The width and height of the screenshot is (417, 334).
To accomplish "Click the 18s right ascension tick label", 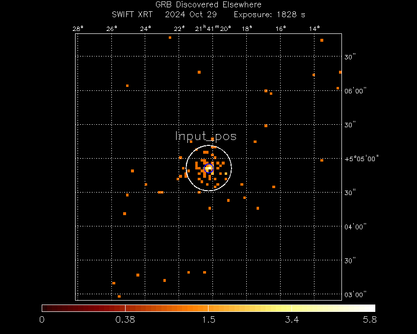I will click(247, 29).
